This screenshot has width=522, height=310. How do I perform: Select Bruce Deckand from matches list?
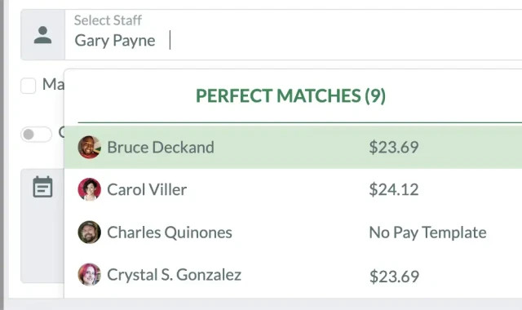(293, 147)
